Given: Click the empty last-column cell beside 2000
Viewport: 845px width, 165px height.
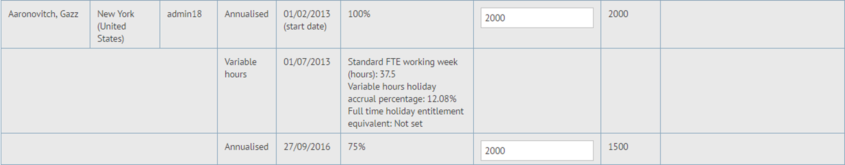Looking at the screenshot, I should (752, 24).
